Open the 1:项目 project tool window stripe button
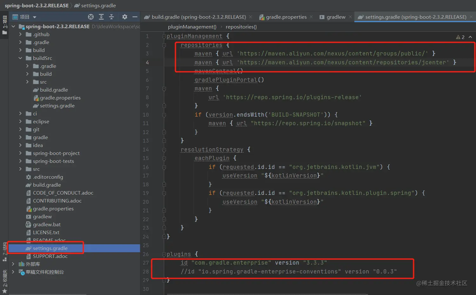 [x=4, y=25]
